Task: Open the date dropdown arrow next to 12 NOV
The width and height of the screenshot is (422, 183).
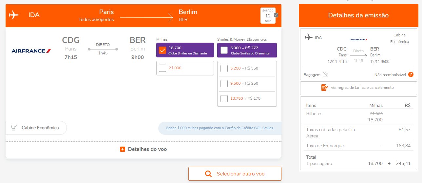Action: point(276,15)
